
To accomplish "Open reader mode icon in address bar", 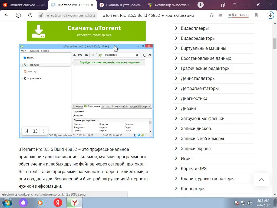I will tap(220, 15).
